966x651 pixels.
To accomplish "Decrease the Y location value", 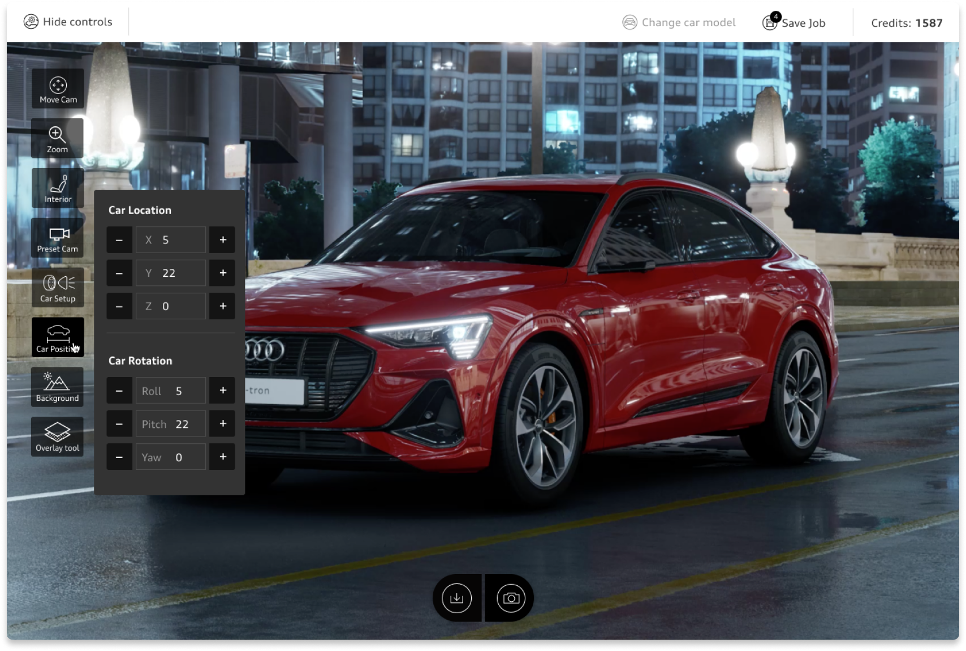I will click(119, 273).
